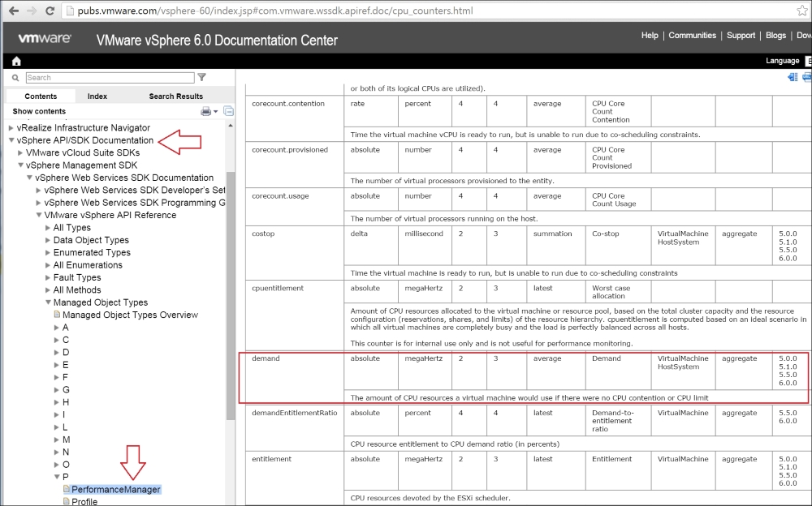This screenshot has width=812, height=506.
Task: Click the blue previous-topic arrow icon in content header
Action: (x=793, y=78)
